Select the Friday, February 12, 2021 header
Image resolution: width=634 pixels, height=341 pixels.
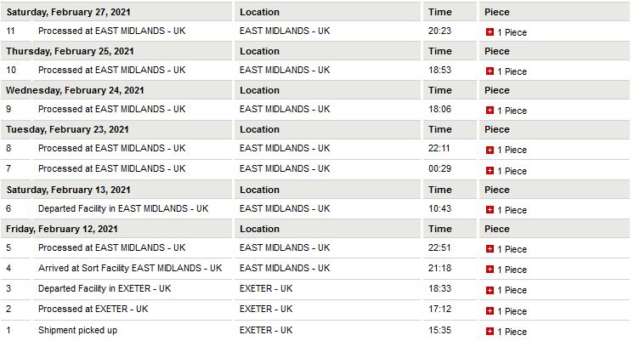(64, 229)
